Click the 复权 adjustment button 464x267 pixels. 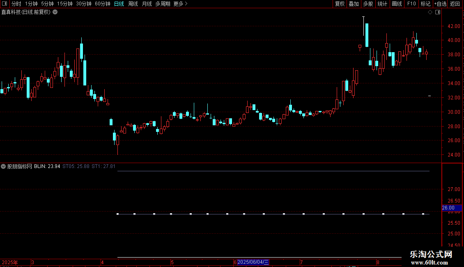tap(340, 4)
